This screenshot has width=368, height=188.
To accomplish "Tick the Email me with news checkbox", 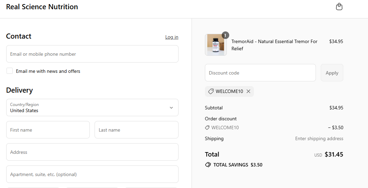I will click(9, 71).
